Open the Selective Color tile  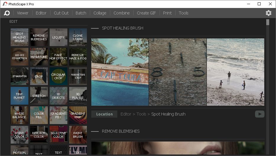click(x=59, y=135)
